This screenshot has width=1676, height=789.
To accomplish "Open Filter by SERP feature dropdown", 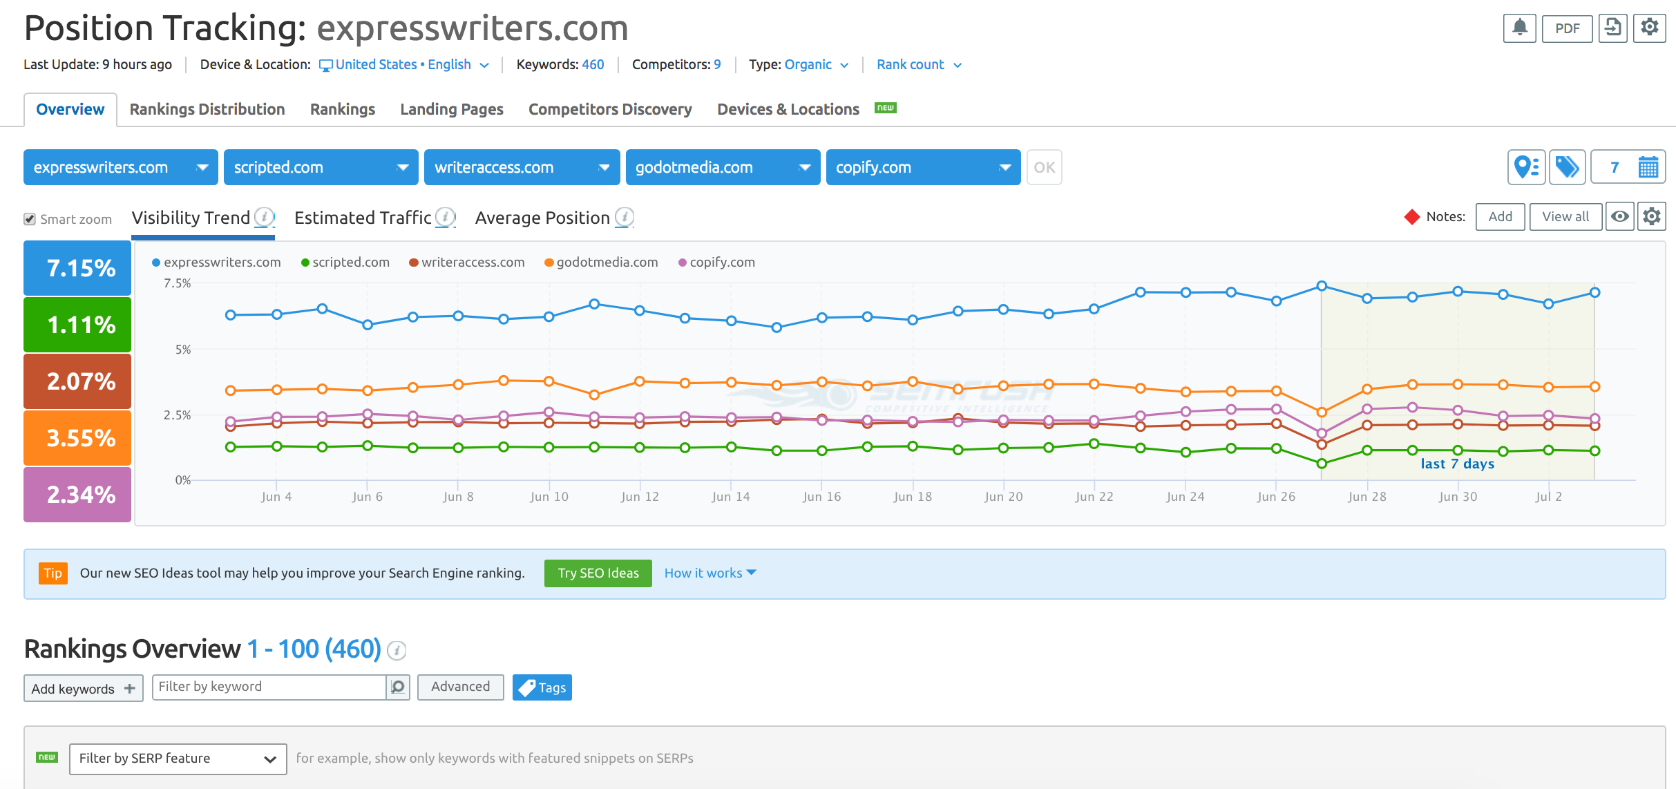I will (178, 759).
